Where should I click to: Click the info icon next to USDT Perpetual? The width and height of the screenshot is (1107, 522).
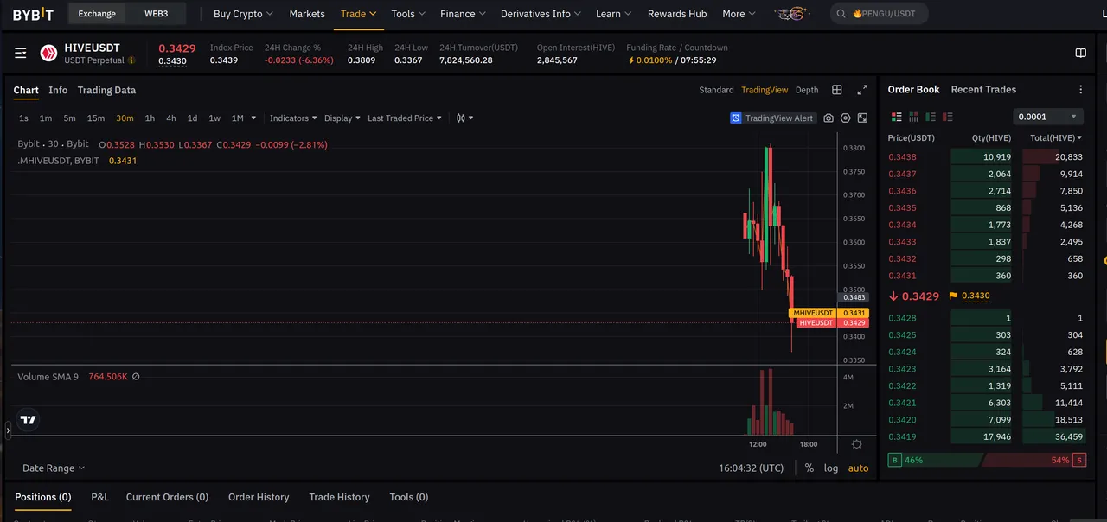pyautogui.click(x=131, y=60)
